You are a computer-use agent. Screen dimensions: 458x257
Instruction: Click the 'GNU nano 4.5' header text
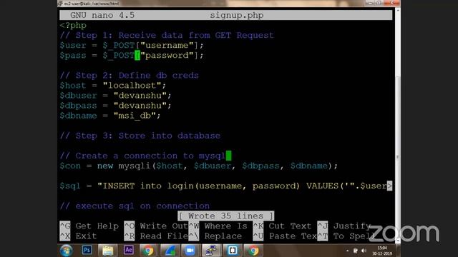point(102,15)
